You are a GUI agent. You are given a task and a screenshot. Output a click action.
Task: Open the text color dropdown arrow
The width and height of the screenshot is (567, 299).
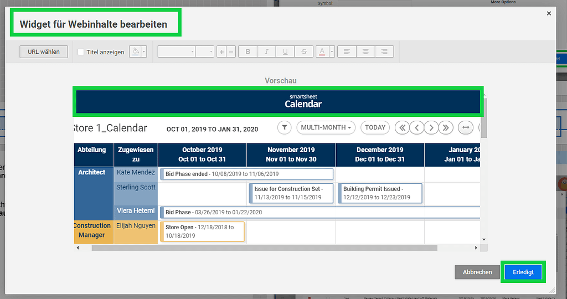[332, 51]
